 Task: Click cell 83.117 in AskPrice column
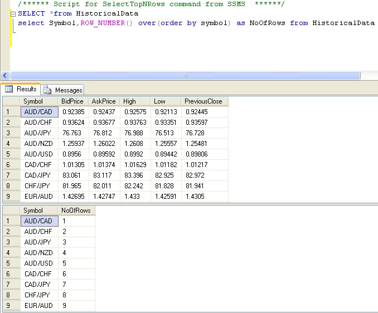click(104, 175)
